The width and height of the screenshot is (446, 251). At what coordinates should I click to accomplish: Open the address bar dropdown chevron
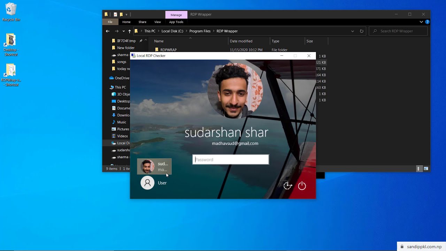[x=352, y=31]
